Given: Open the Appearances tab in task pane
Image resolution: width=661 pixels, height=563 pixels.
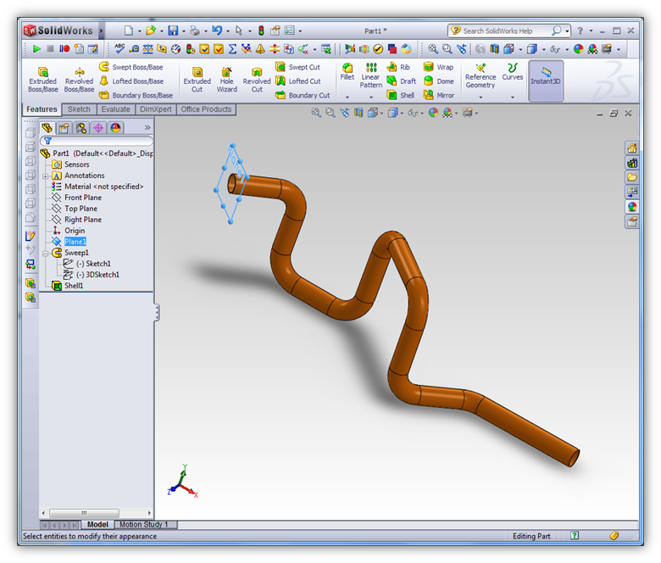Looking at the screenshot, I should coord(632,206).
